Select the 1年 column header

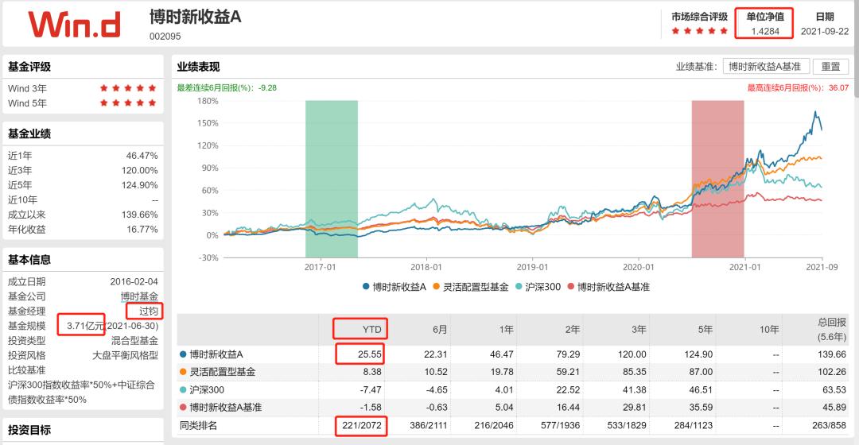506,330
